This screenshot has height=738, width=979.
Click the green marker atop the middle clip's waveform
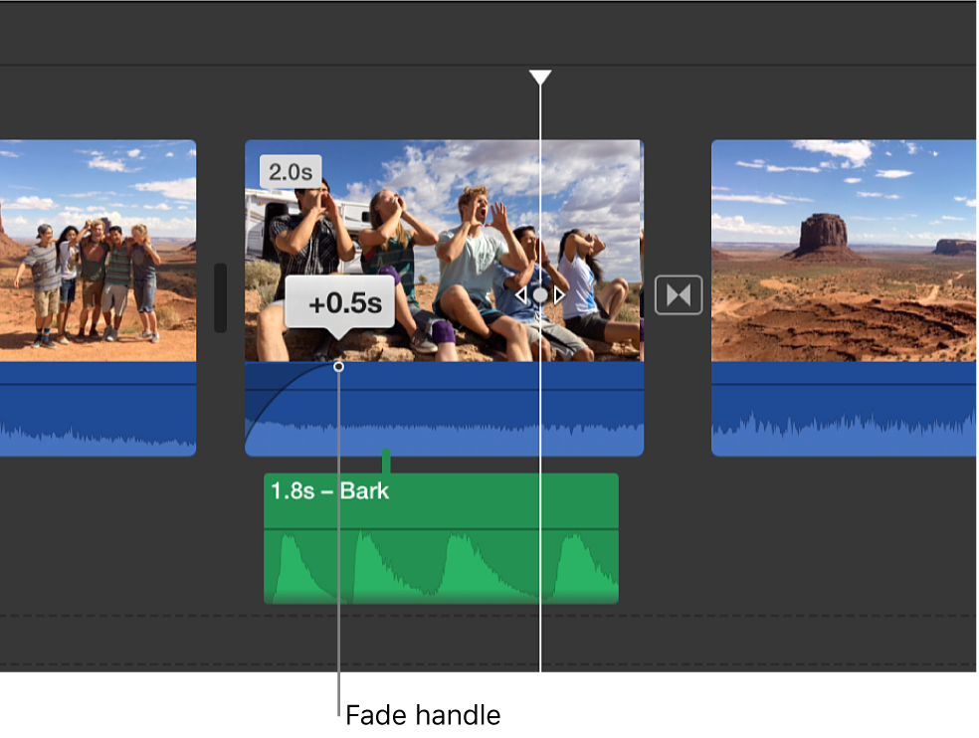(386, 460)
